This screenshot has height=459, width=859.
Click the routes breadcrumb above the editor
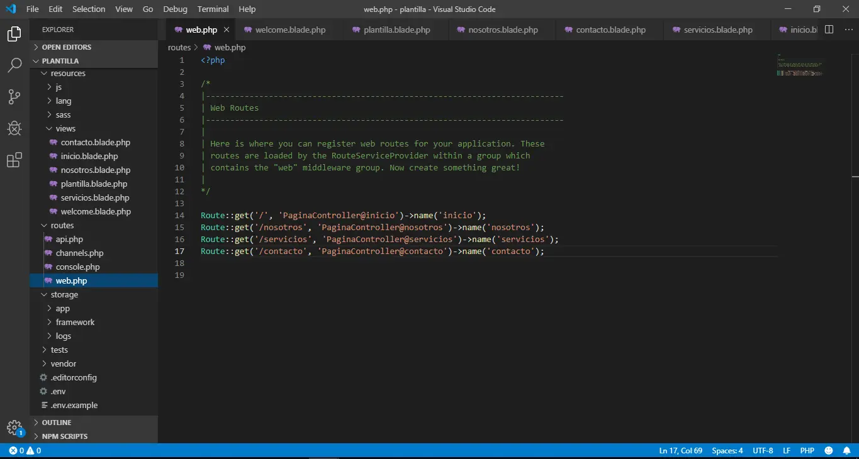tap(179, 47)
